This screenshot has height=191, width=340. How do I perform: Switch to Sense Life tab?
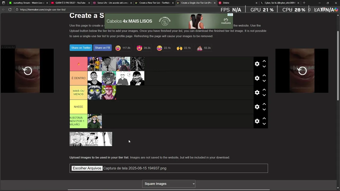point(112,3)
